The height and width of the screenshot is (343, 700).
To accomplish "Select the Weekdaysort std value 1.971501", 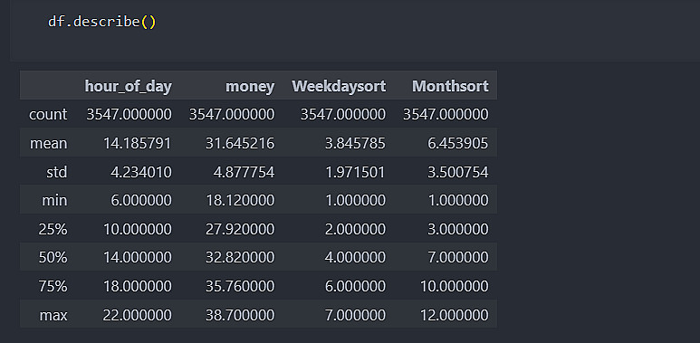I will pyautogui.click(x=354, y=172).
